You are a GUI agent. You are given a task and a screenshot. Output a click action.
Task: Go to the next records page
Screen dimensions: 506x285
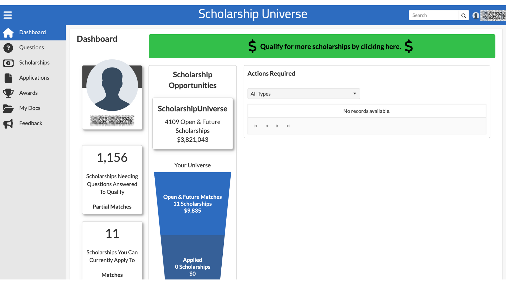click(x=277, y=126)
